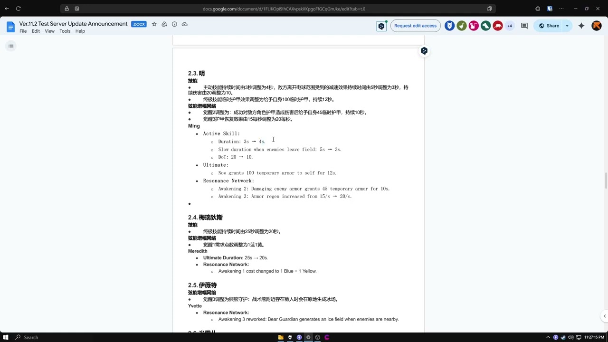This screenshot has width=608, height=342.
Task: Click the Google Docs home icon
Action: click(10, 27)
